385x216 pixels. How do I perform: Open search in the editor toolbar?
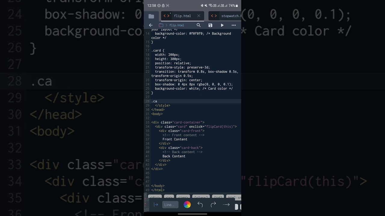(199, 25)
